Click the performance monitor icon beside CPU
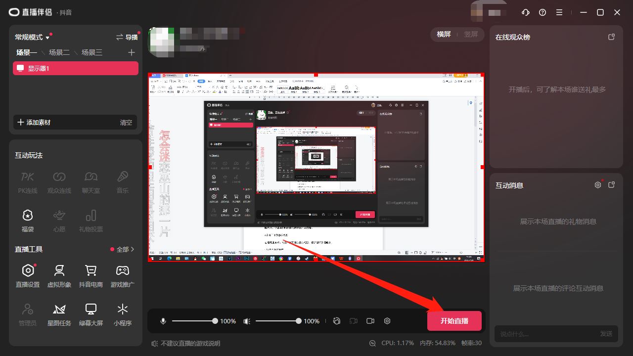Viewport: 633px width, 356px height. pyautogui.click(x=372, y=343)
